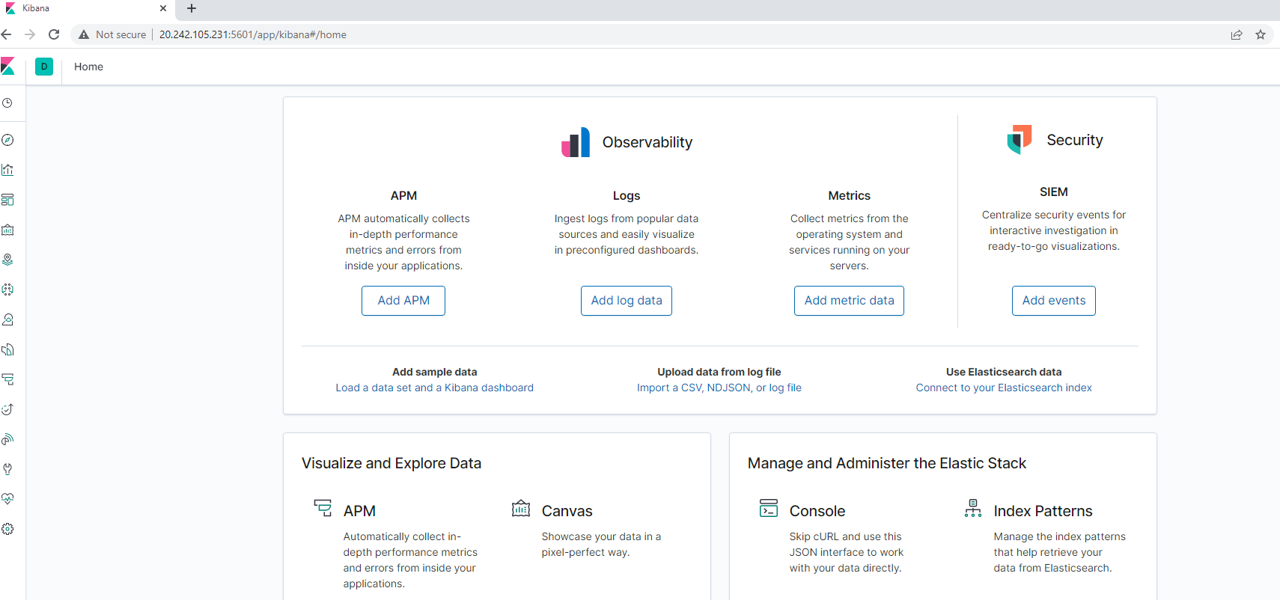Click the SIEM section heading
Screen dimensions: 1280x600
[1054, 192]
